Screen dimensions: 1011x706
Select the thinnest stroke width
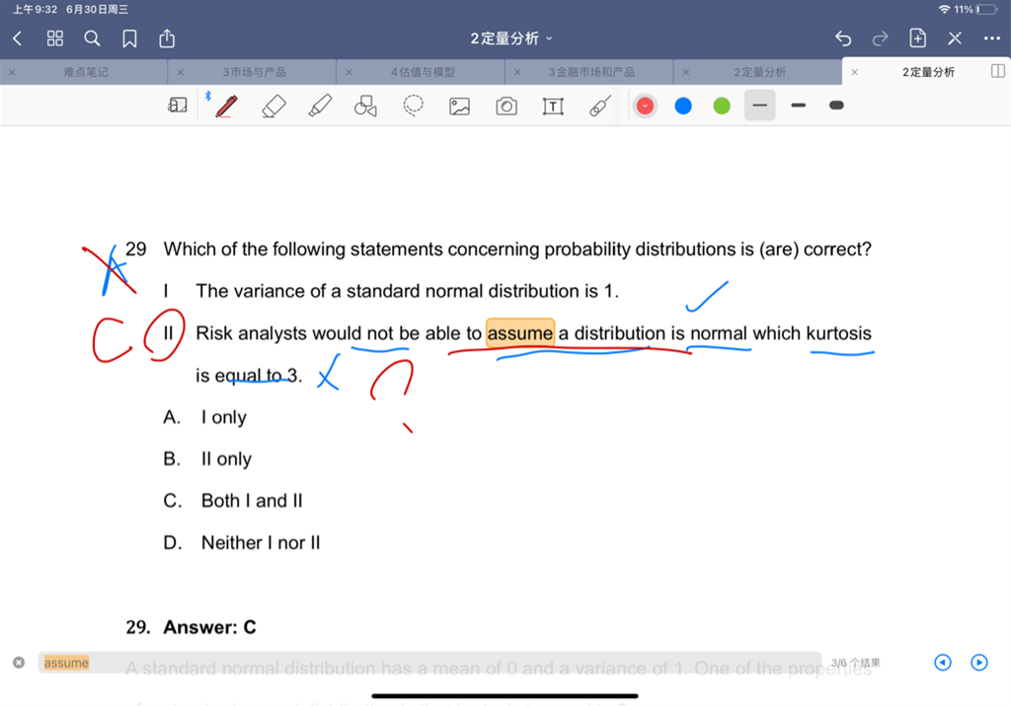(x=760, y=106)
